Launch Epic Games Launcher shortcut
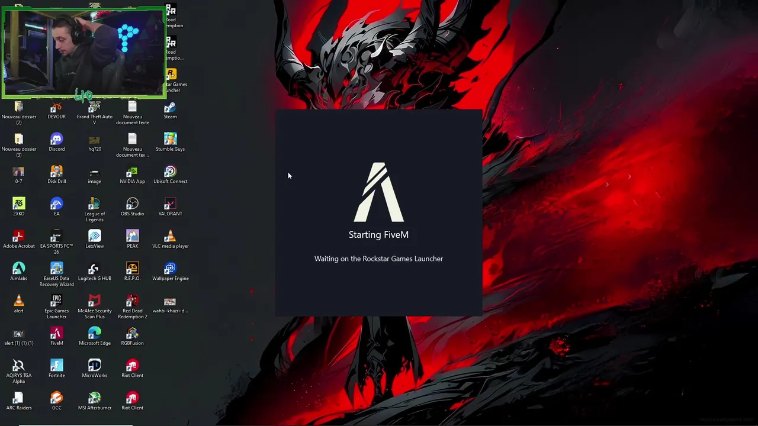Image resolution: width=758 pixels, height=426 pixels. tap(56, 307)
